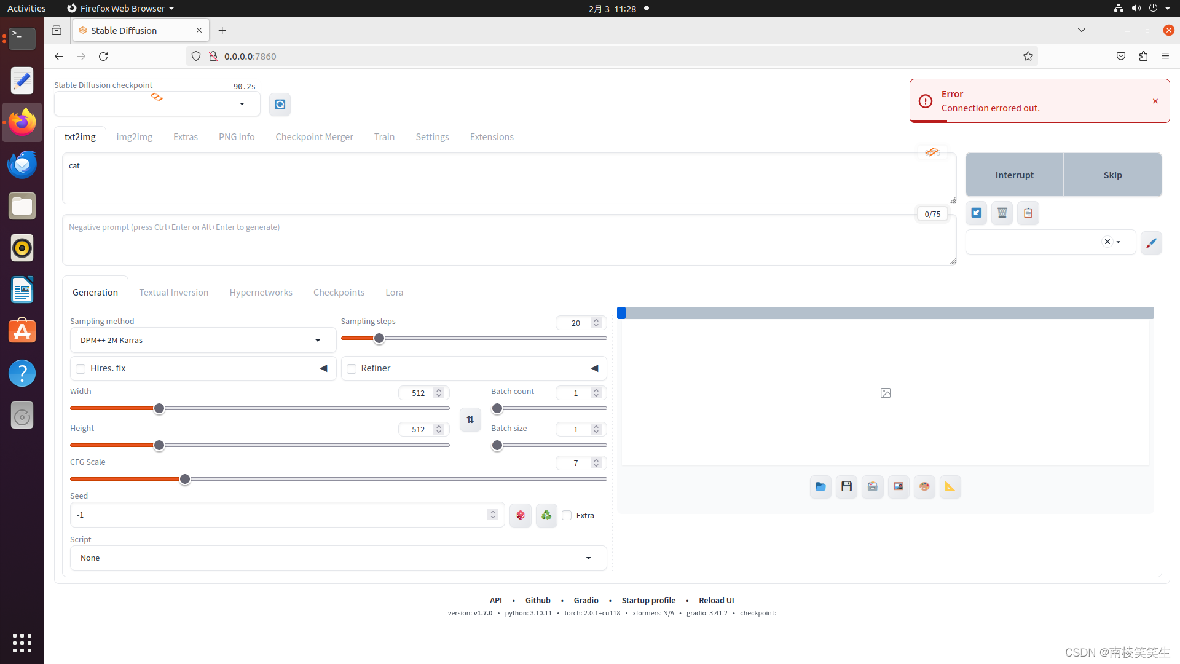Click the read generation parameters arrow icon

976,213
